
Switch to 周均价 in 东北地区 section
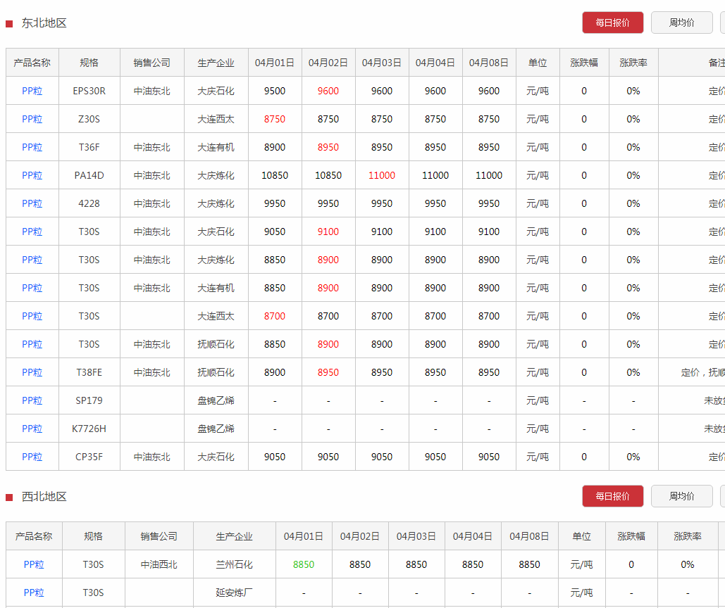tap(681, 23)
